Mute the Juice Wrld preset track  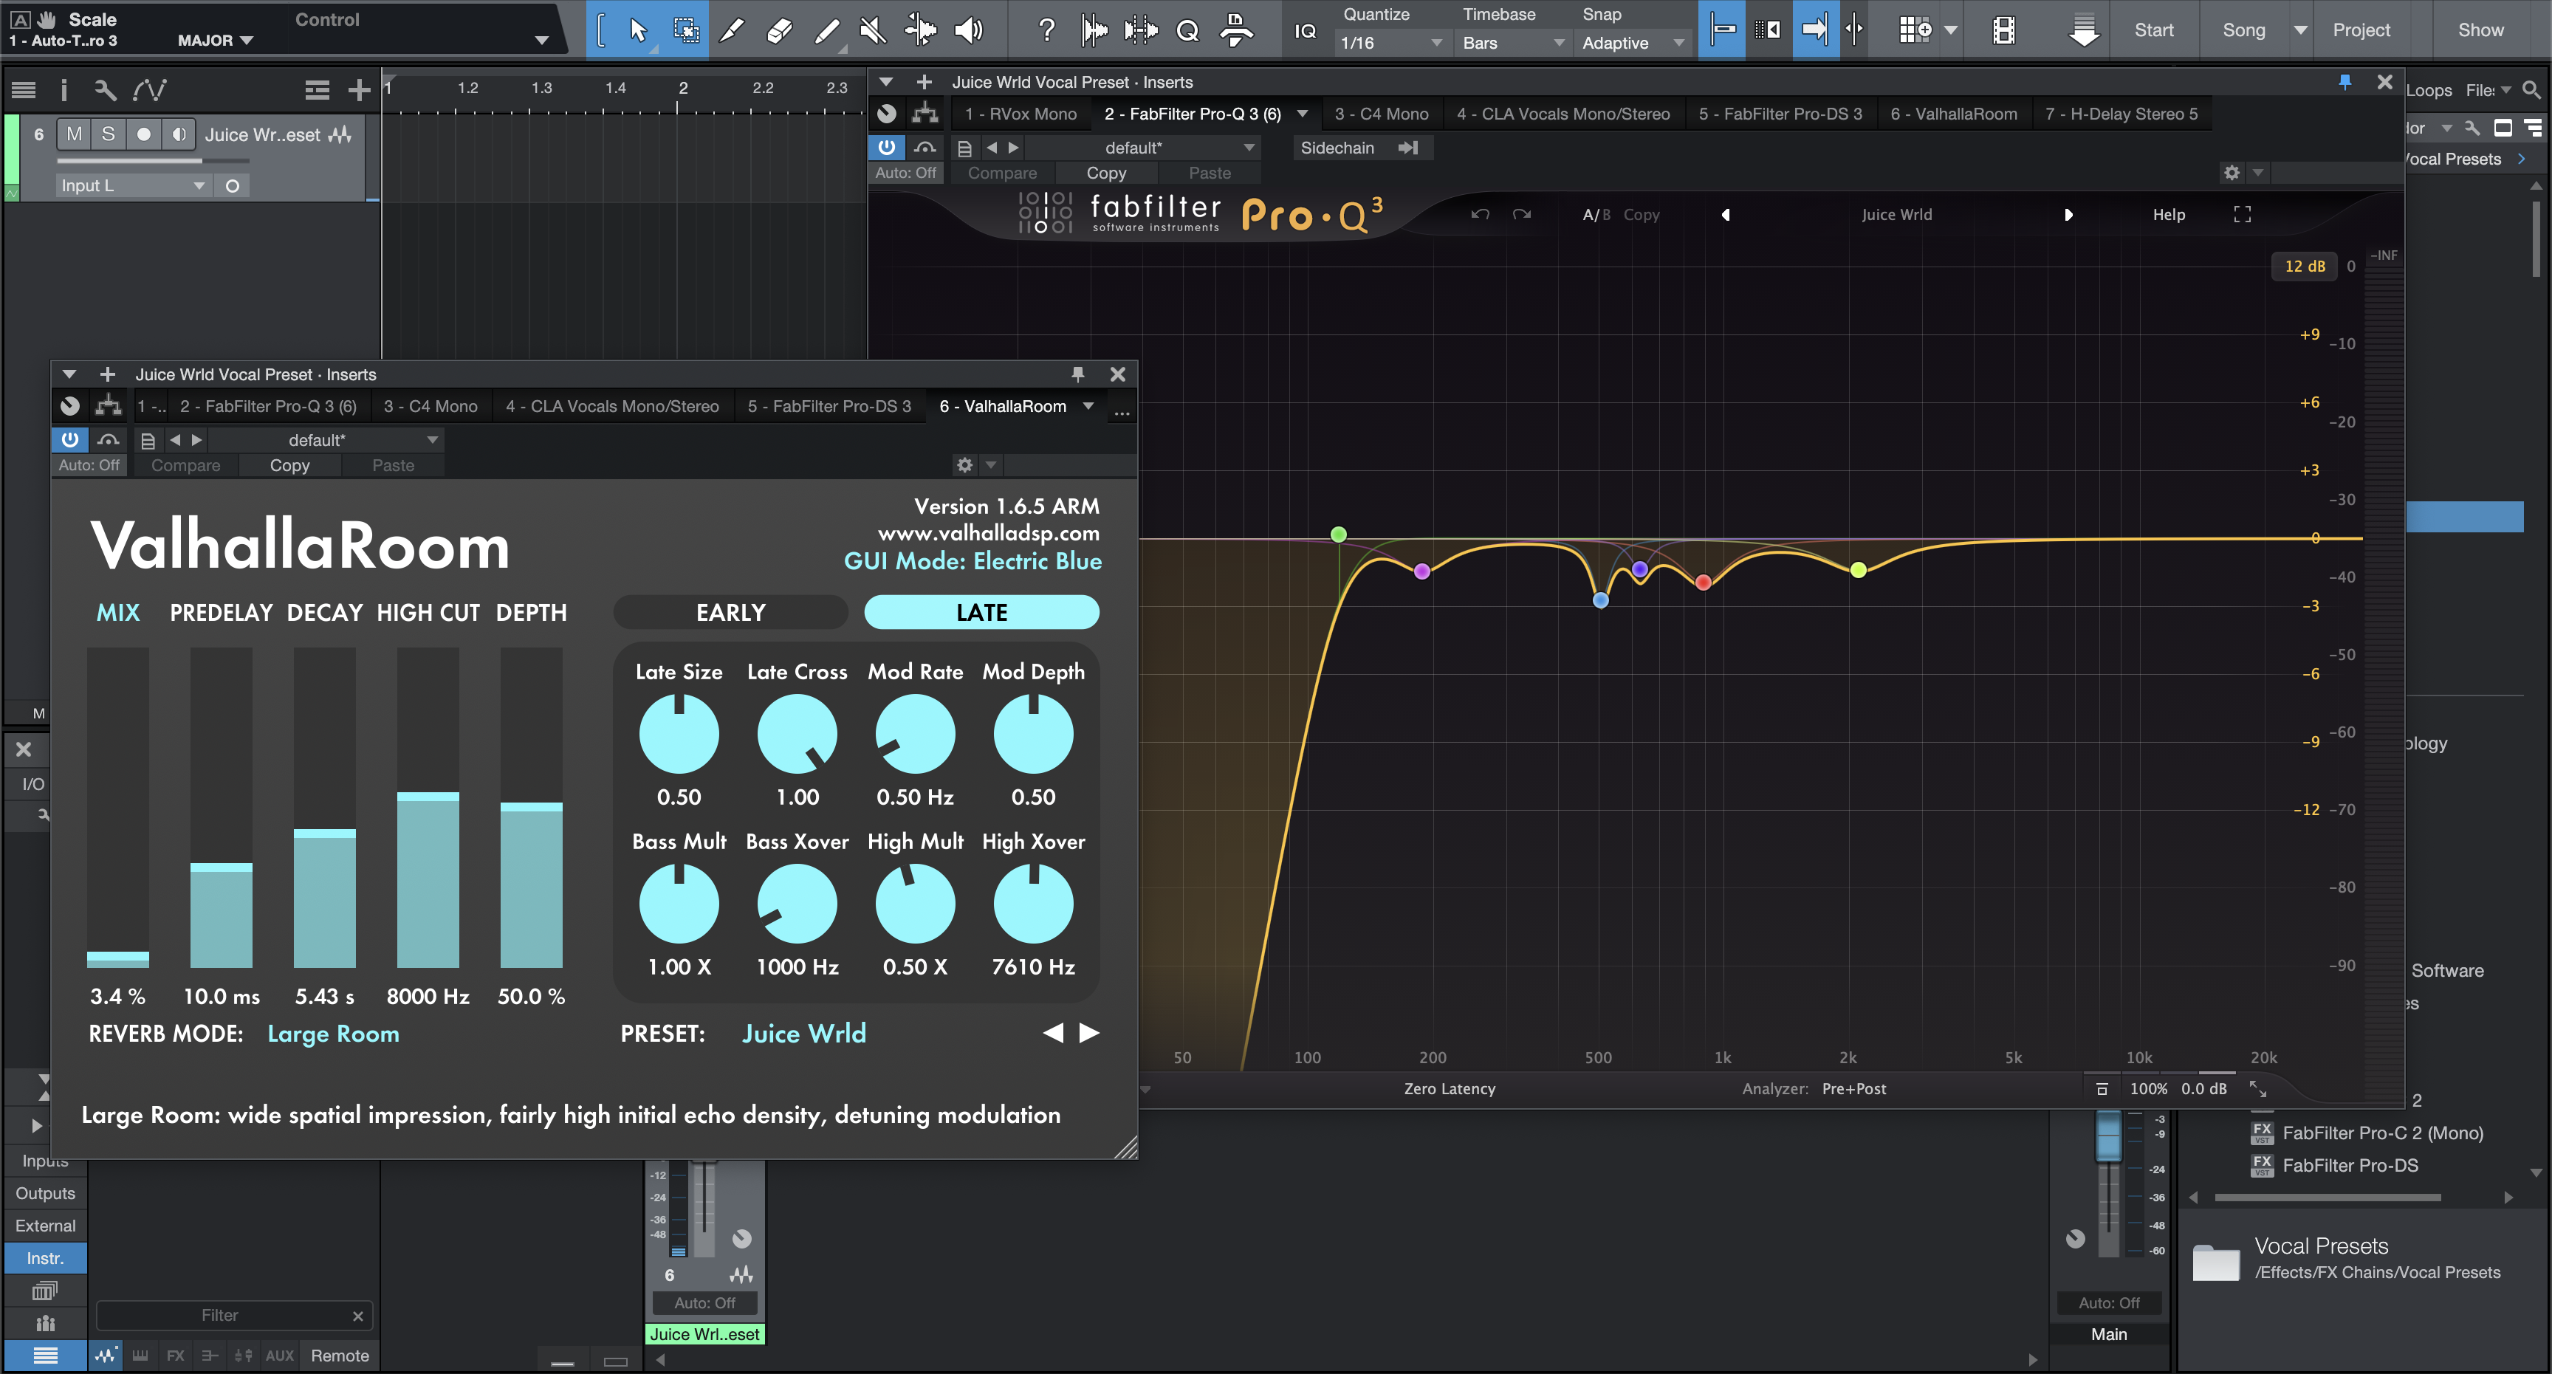point(75,134)
